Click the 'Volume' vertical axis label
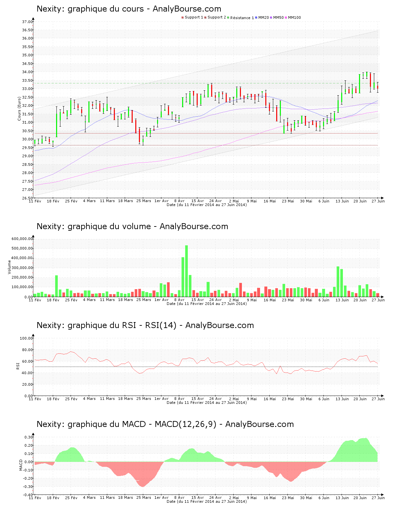The height and width of the screenshot is (511, 396). tap(9, 267)
